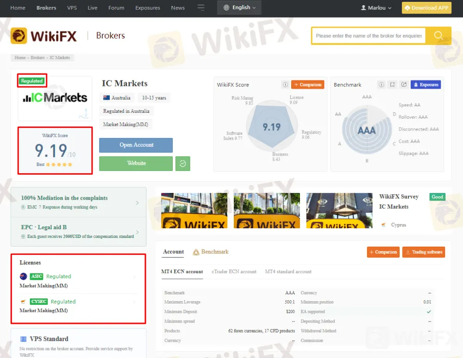
Task: Open the first WikiFX survey photo
Action: (194, 211)
